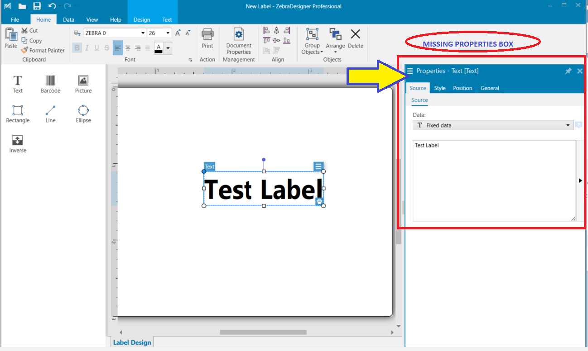Image resolution: width=588 pixels, height=351 pixels.
Task: Open the ZEBRA 0 font name dropdown
Action: tap(143, 33)
